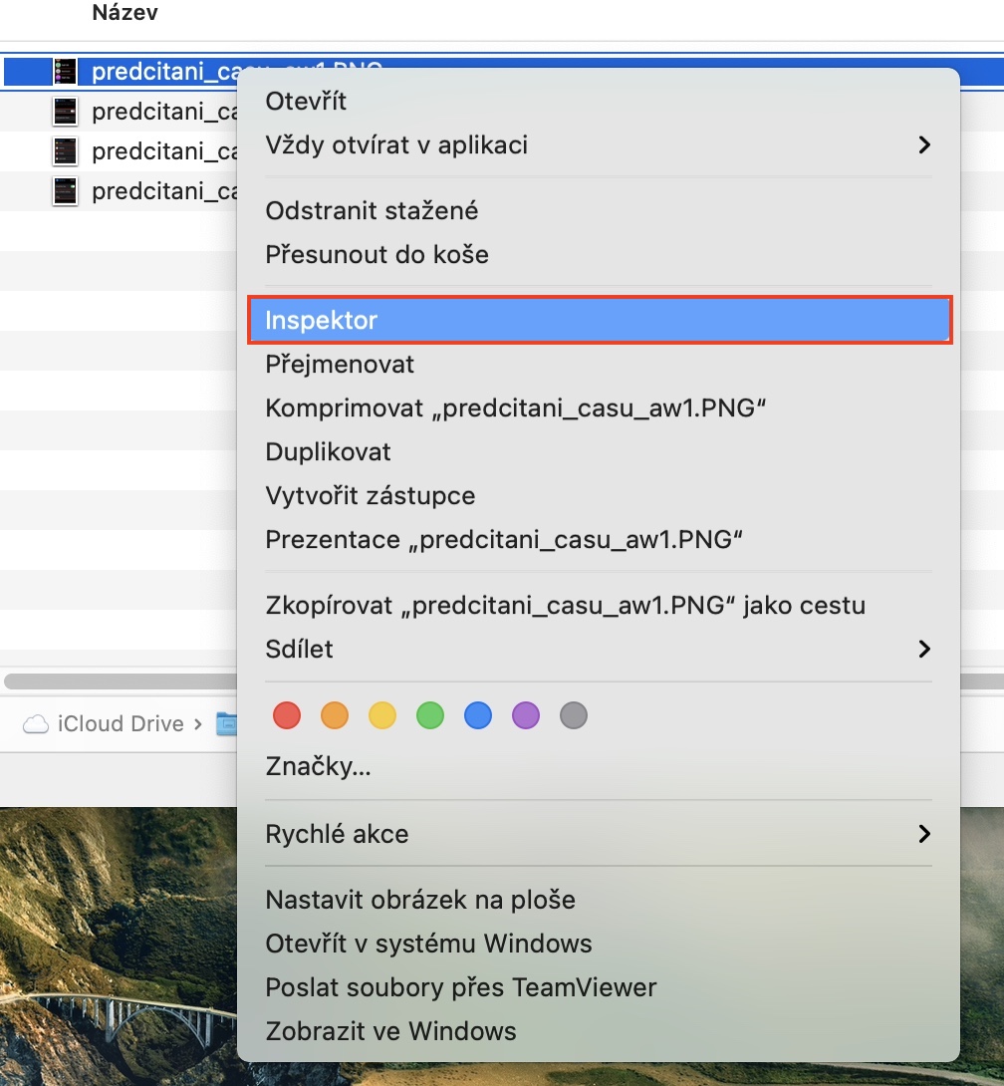Click Poslat soubory přes TeamViewer
Viewport: 1004px width, 1086px height.
pyautogui.click(x=599, y=987)
